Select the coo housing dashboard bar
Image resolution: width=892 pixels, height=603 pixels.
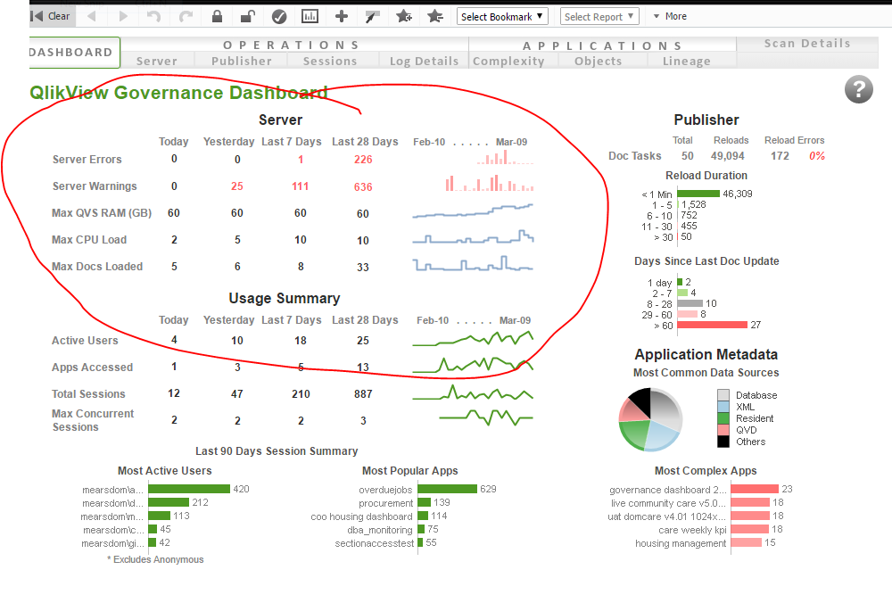click(x=423, y=516)
